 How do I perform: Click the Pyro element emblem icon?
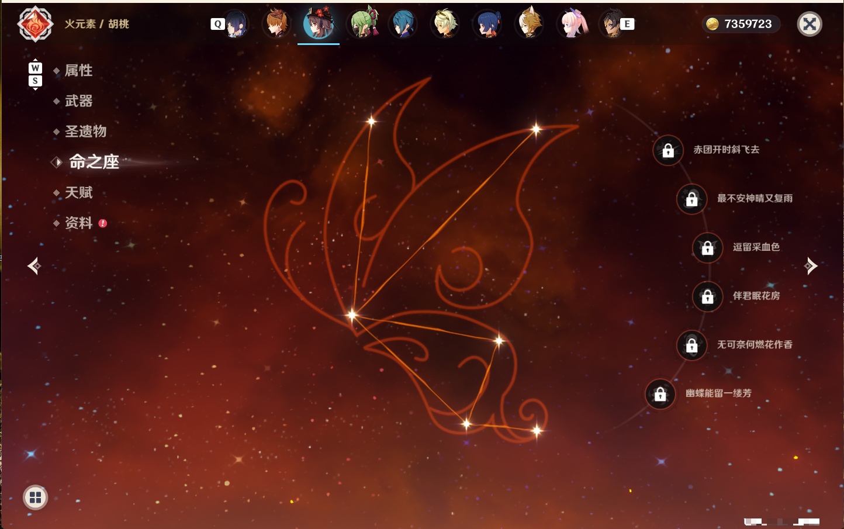pyautogui.click(x=35, y=24)
